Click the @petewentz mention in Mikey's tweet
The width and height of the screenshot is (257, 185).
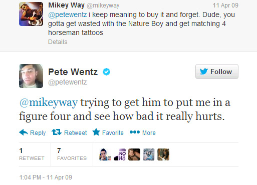[68, 15]
